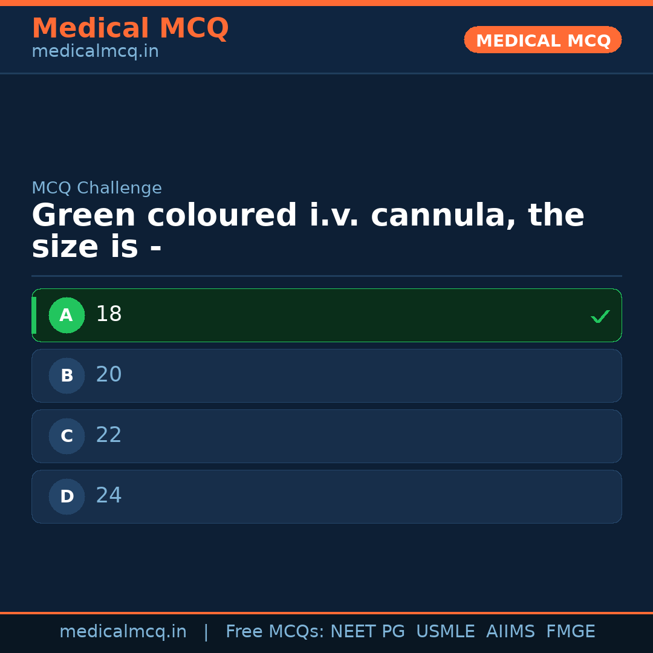Click the MCQ Challenge label

pos(97,188)
